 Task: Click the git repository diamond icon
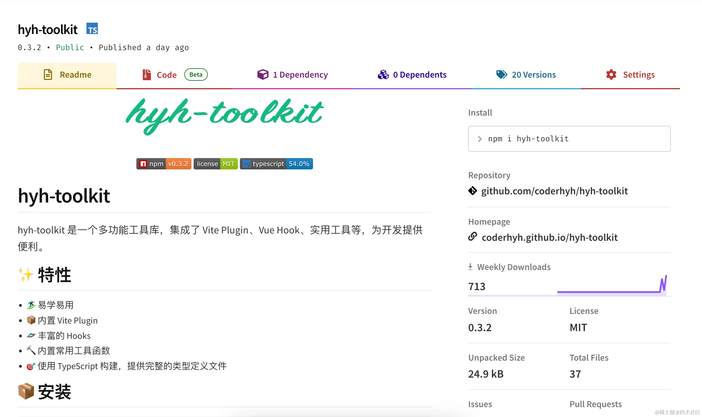[473, 191]
